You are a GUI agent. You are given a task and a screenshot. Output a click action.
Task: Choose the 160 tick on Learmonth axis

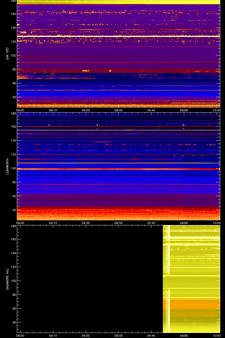[x=13, y=127]
